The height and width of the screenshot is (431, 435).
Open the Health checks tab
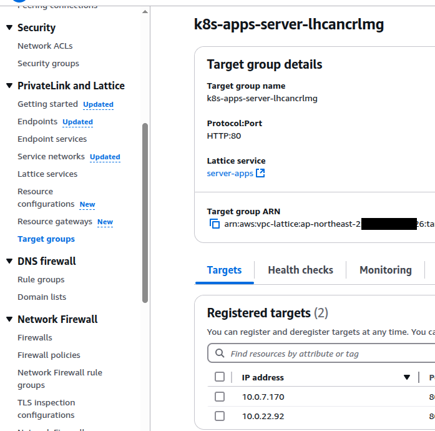(300, 270)
